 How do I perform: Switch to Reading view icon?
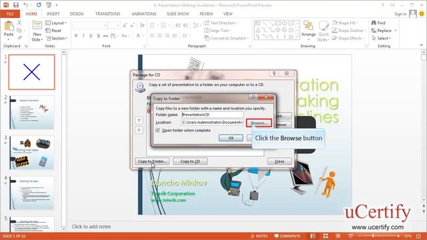tap(338, 236)
